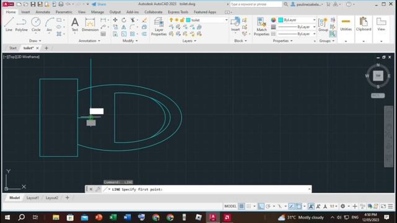Click the object color wheel icon

tap(273, 20)
